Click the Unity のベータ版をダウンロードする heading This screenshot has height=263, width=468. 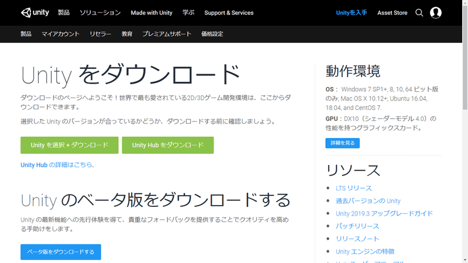156,200
